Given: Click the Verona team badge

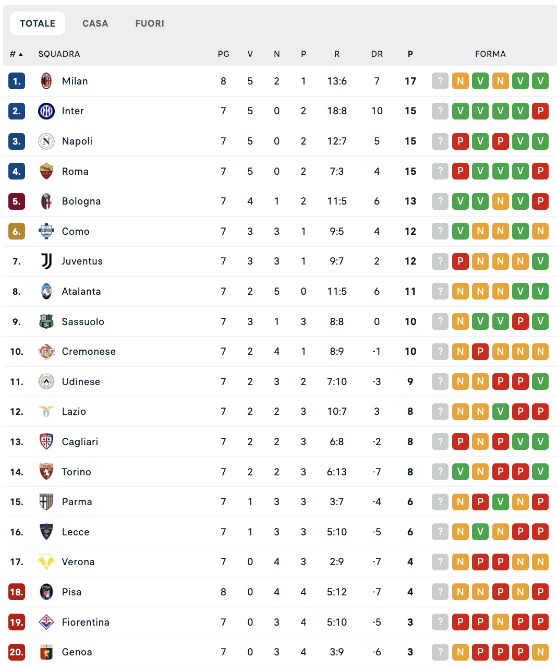Looking at the screenshot, I should point(46,562).
